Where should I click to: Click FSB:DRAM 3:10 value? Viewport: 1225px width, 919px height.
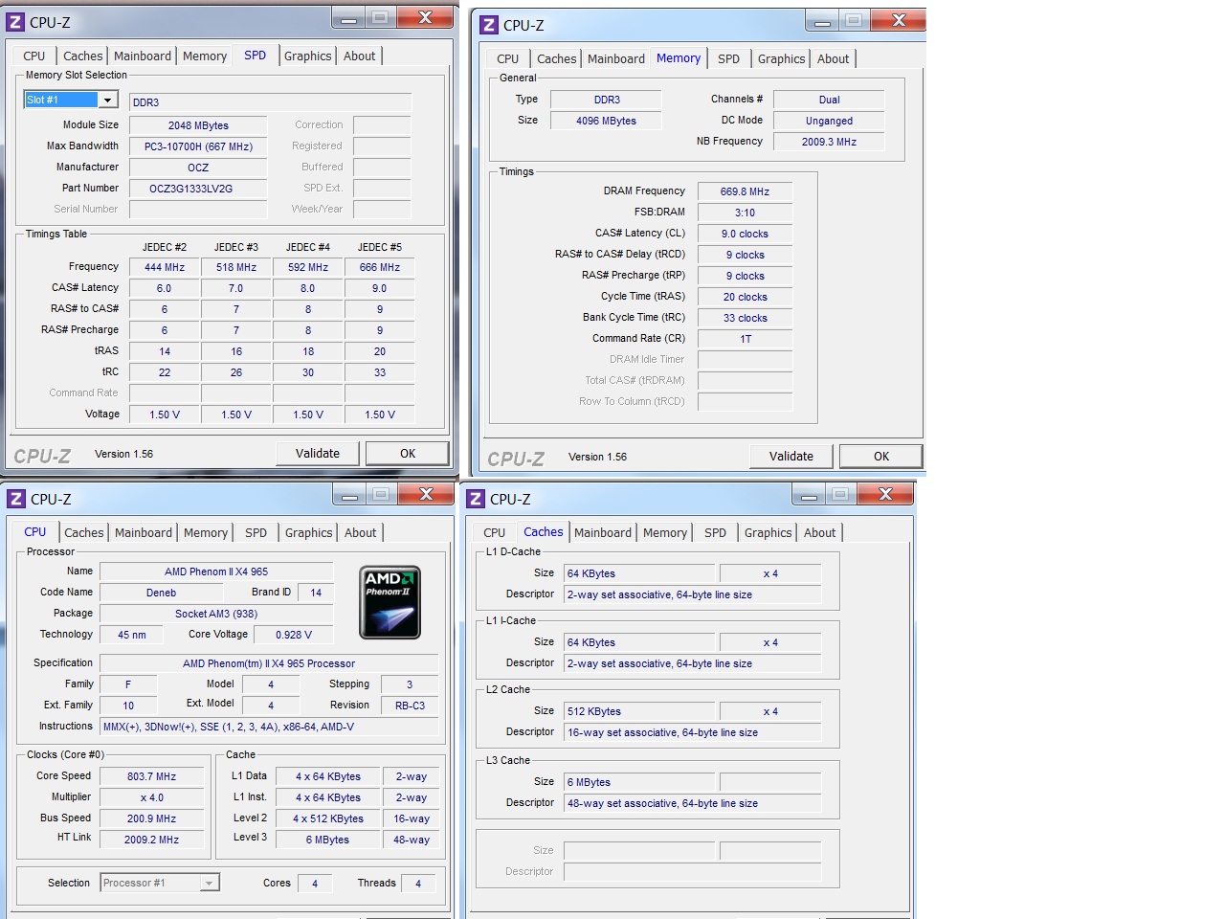click(x=745, y=213)
